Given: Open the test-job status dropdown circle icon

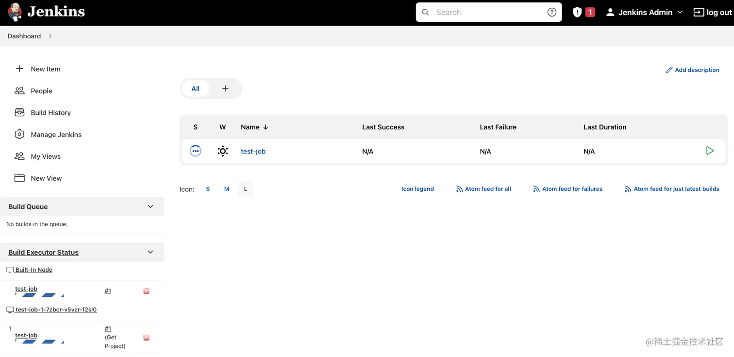Looking at the screenshot, I should click(x=196, y=151).
